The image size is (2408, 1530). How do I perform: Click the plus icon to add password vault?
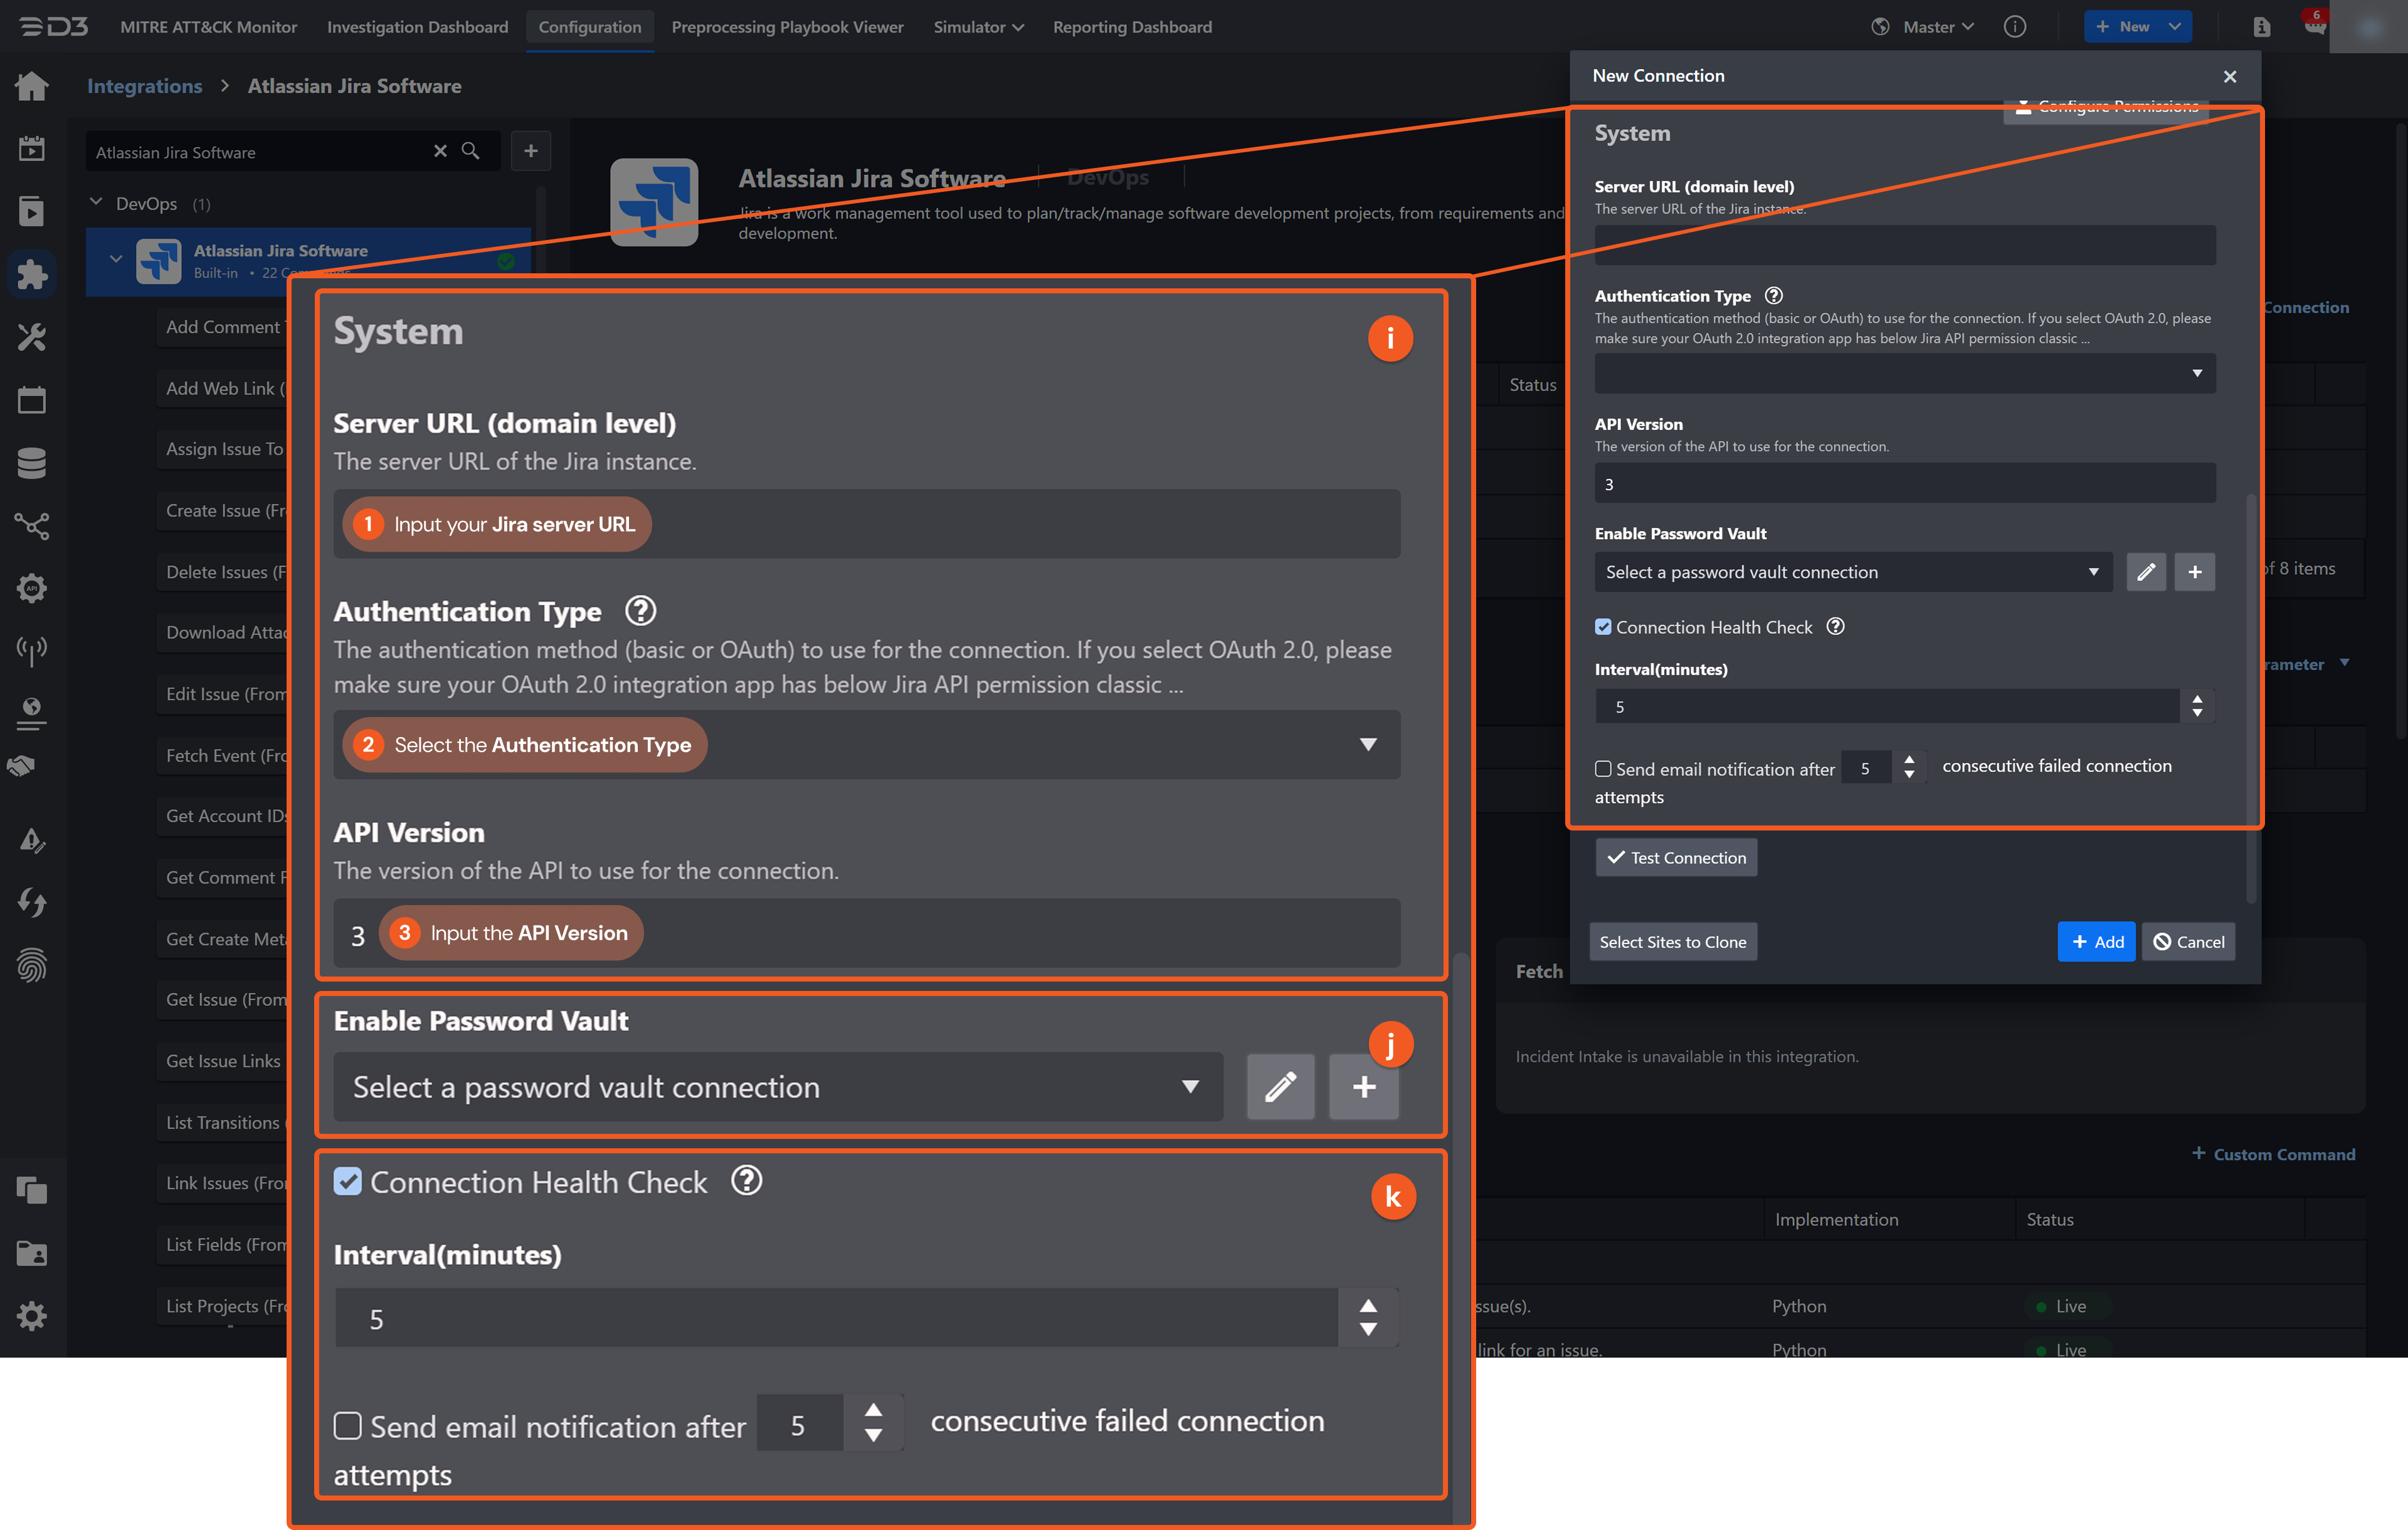click(2194, 572)
